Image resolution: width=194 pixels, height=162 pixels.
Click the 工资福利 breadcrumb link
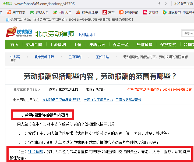[75, 57]
